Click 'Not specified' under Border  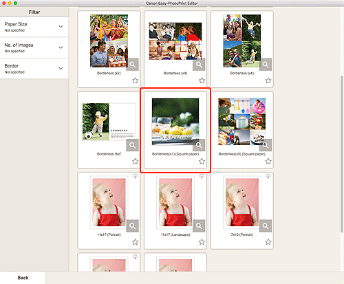coord(14,72)
